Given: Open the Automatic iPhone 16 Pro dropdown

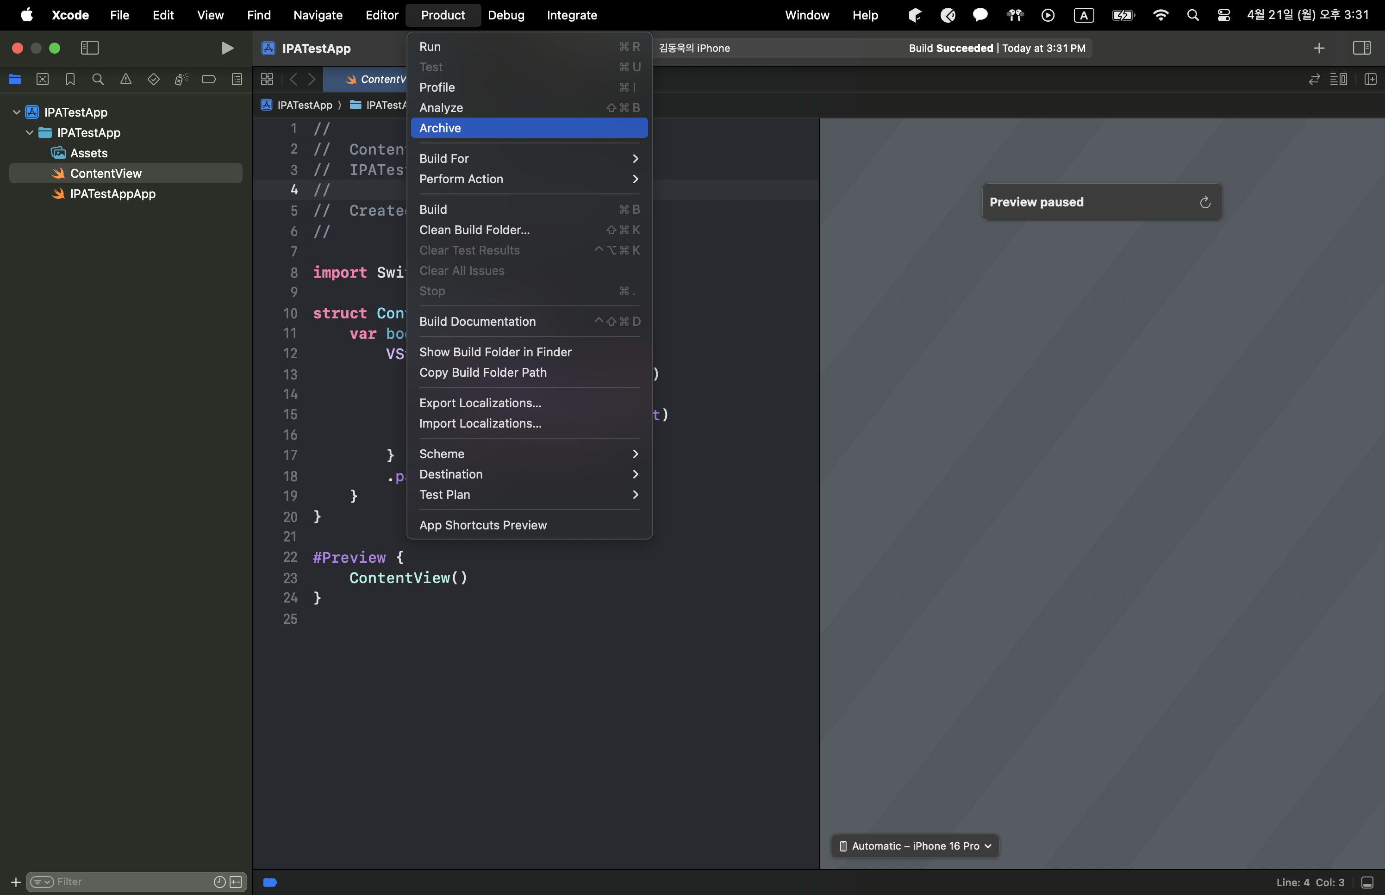Looking at the screenshot, I should pos(916,846).
